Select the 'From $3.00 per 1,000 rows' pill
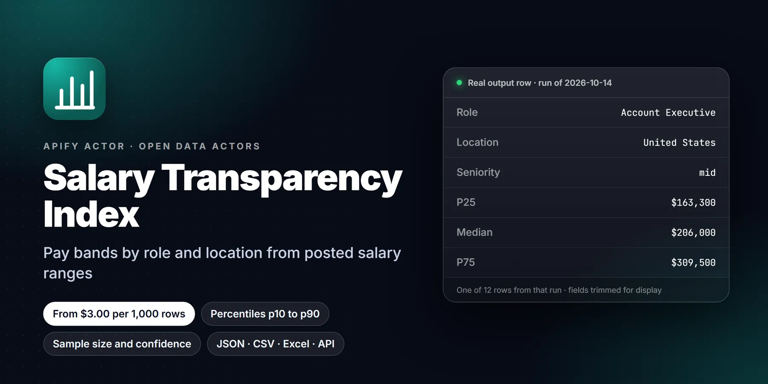768x384 pixels. tap(119, 314)
